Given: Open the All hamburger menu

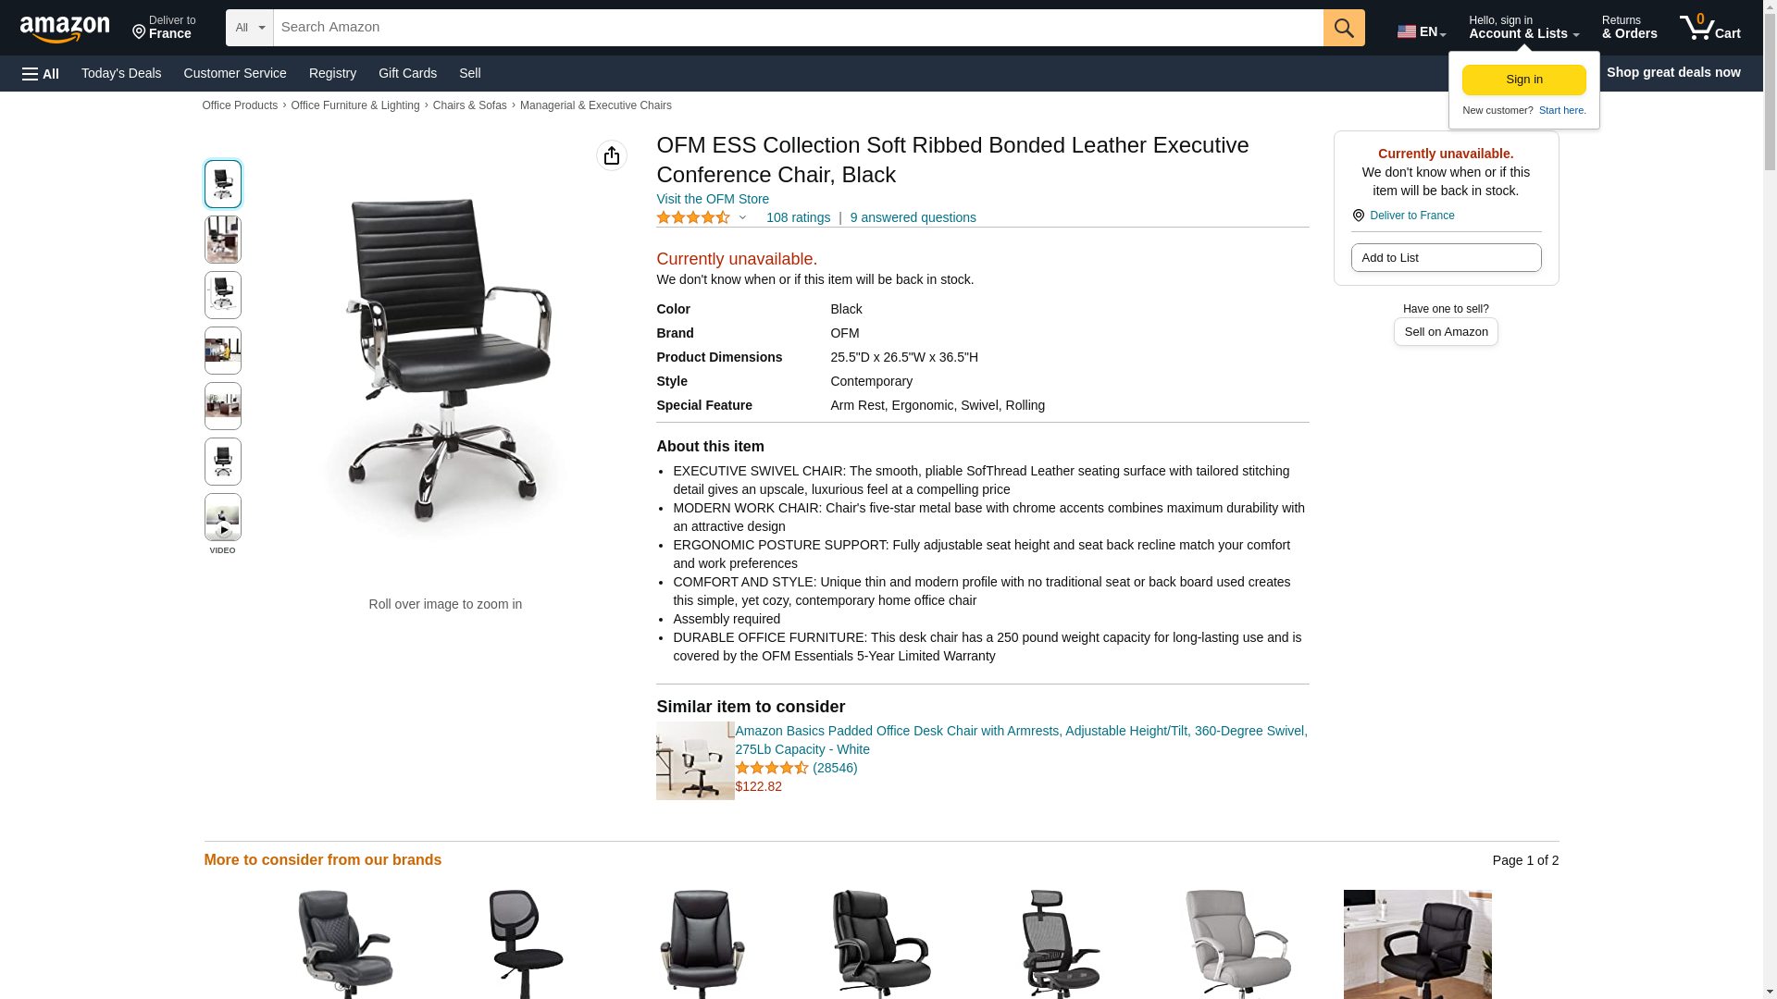Looking at the screenshot, I should (41, 73).
